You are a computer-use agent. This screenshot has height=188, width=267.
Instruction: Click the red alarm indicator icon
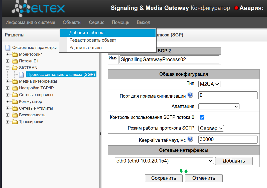point(236,8)
